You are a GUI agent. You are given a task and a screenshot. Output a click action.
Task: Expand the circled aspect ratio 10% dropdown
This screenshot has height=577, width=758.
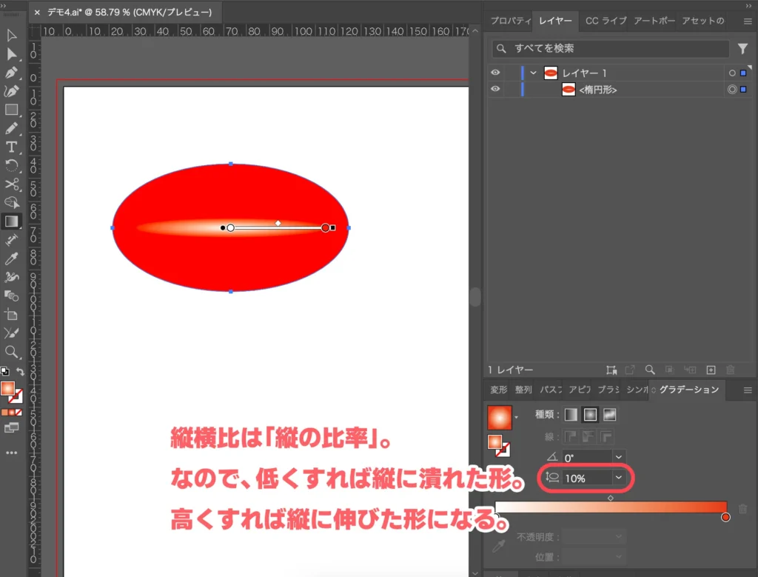click(617, 478)
